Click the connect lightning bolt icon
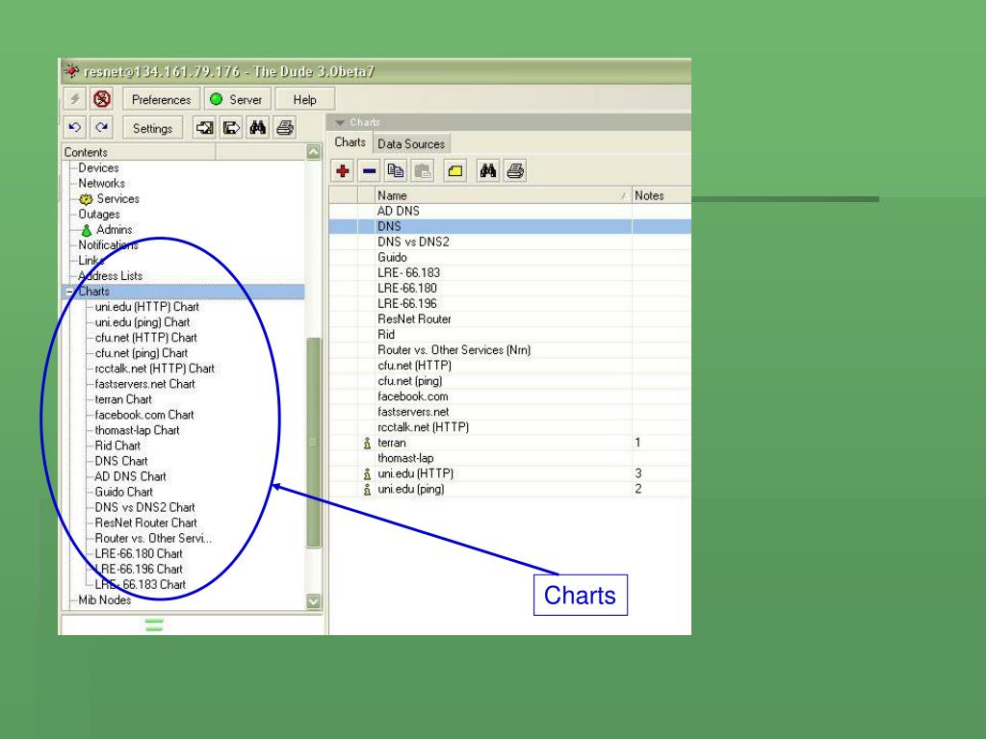 pos(75,99)
